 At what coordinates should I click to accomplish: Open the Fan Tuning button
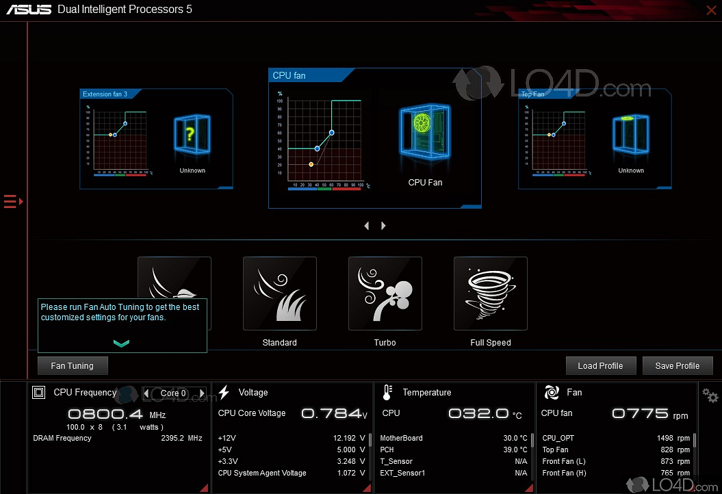[x=72, y=366]
